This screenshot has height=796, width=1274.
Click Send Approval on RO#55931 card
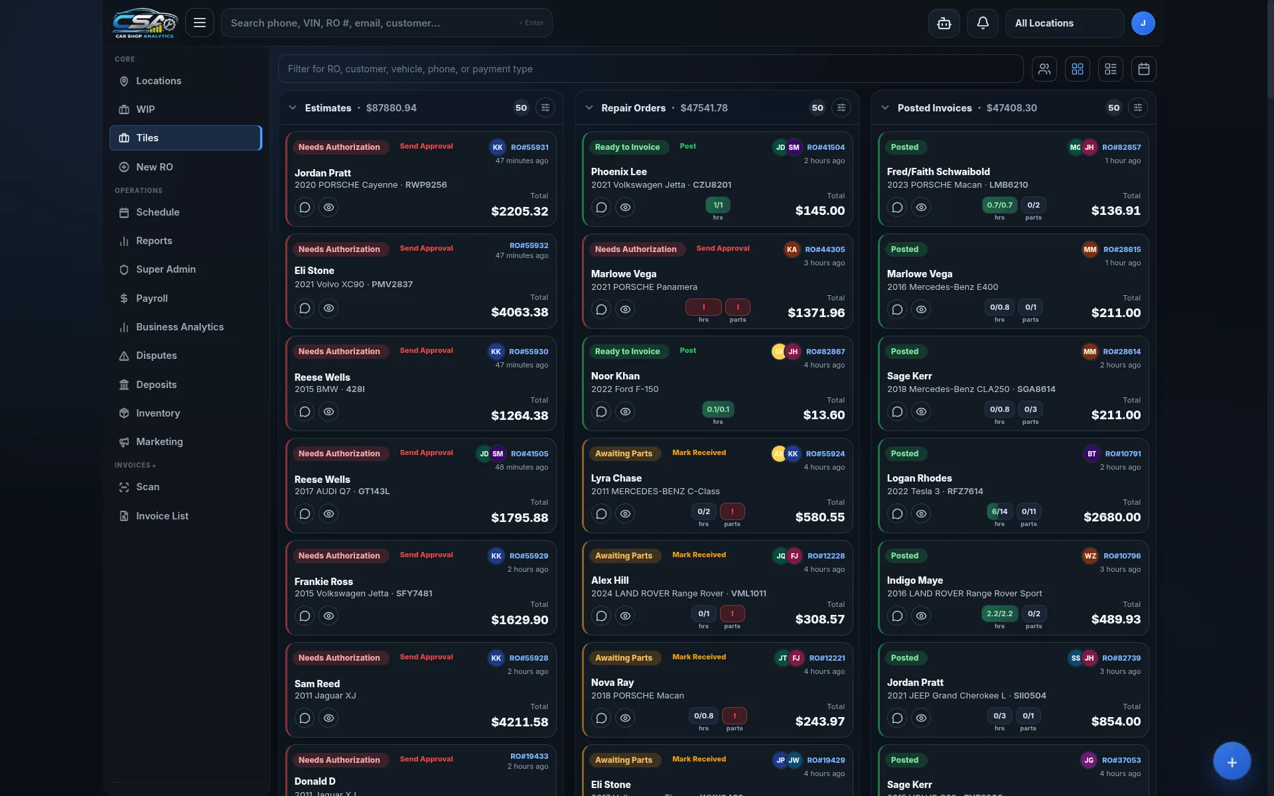(427, 146)
